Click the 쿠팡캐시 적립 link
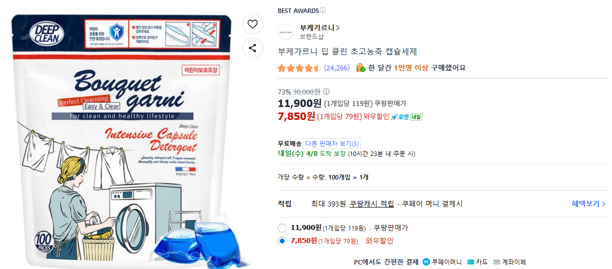 click(372, 203)
